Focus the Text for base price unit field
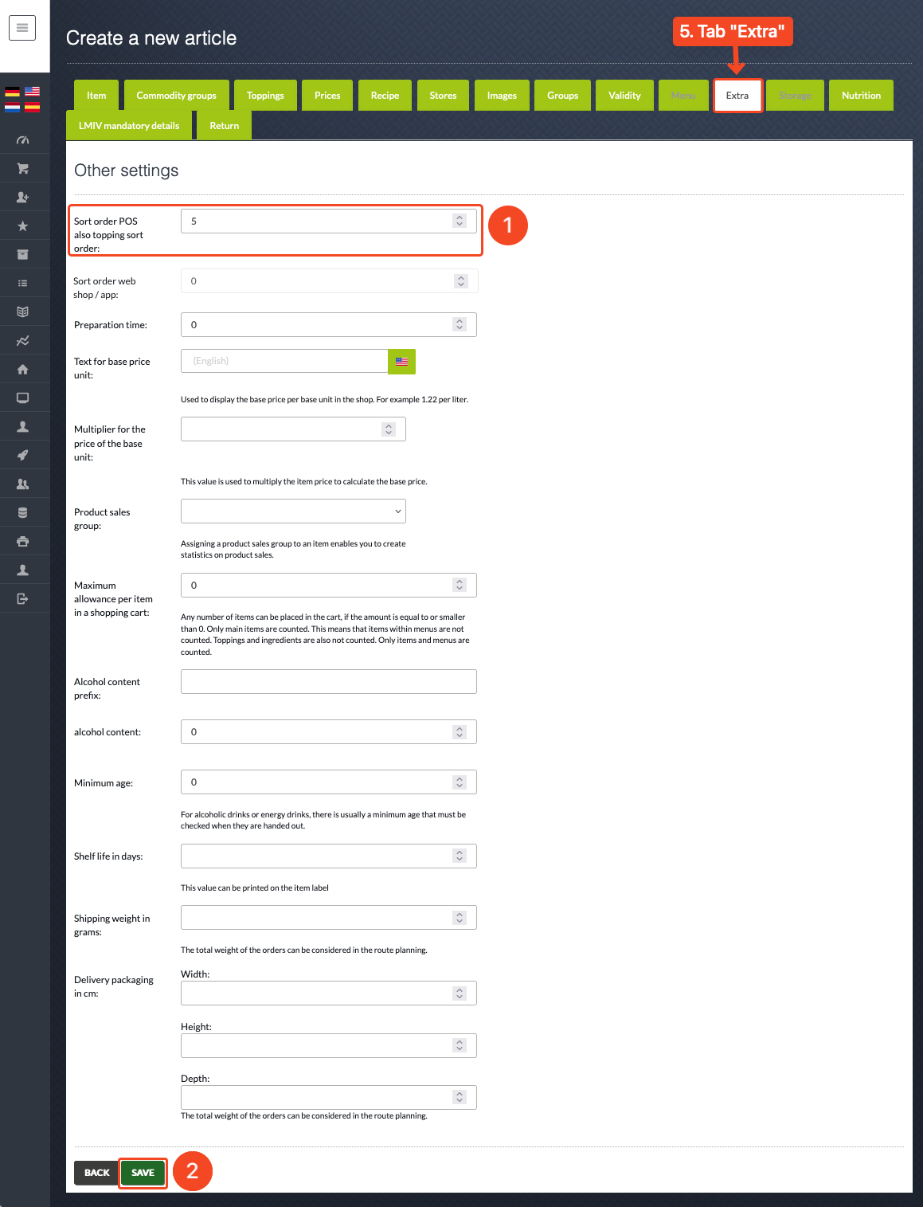The width and height of the screenshot is (923, 1207). [x=284, y=361]
